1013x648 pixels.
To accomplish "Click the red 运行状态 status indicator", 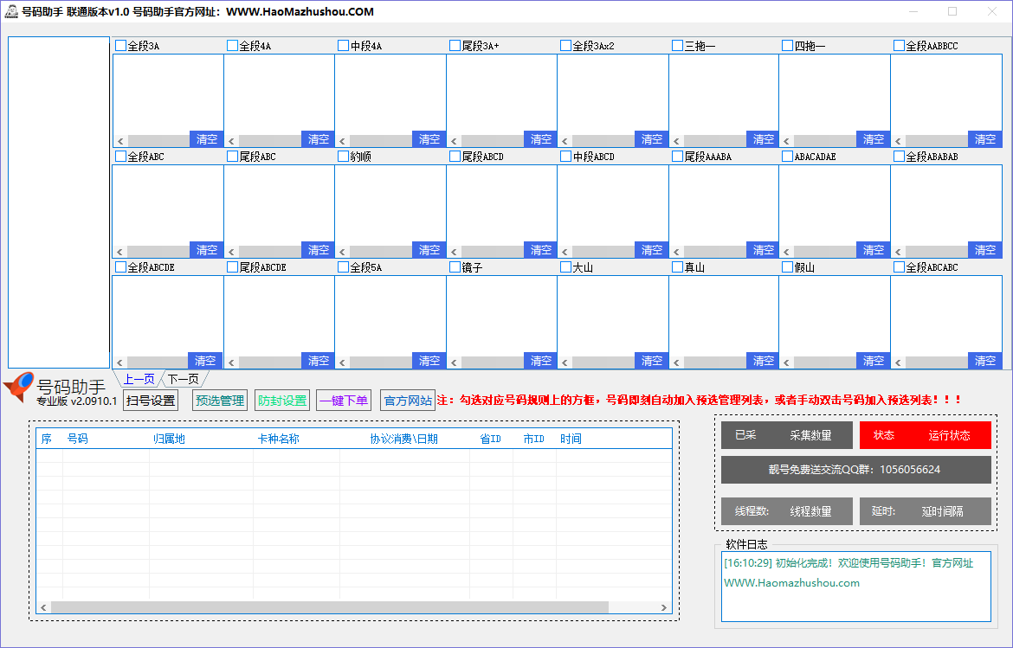I will tap(925, 435).
